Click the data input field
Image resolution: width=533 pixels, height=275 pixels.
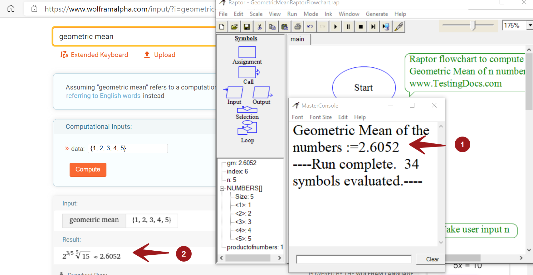[x=128, y=148]
